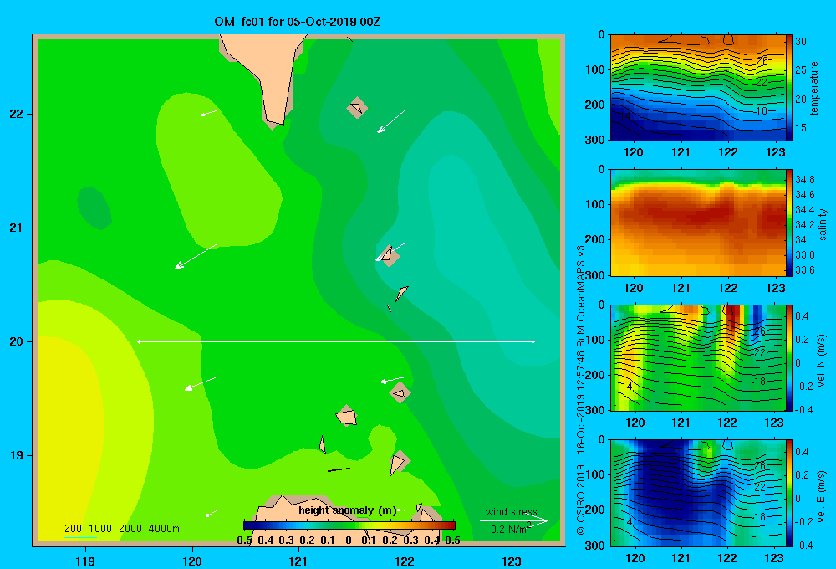Click the 'vel. N (m/s)' axis label
The image size is (836, 569).
click(821, 361)
